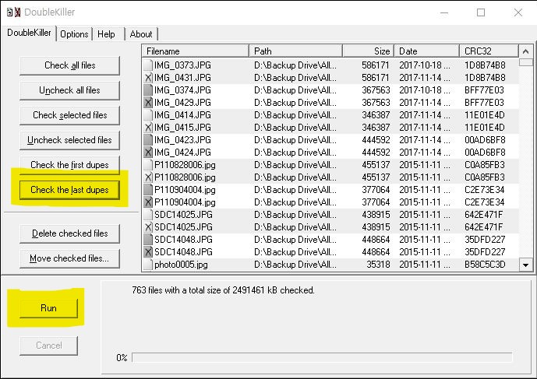Toggle checkbox for IMG_0374.JPG
Screen dimensions: 537x379
click(x=148, y=90)
